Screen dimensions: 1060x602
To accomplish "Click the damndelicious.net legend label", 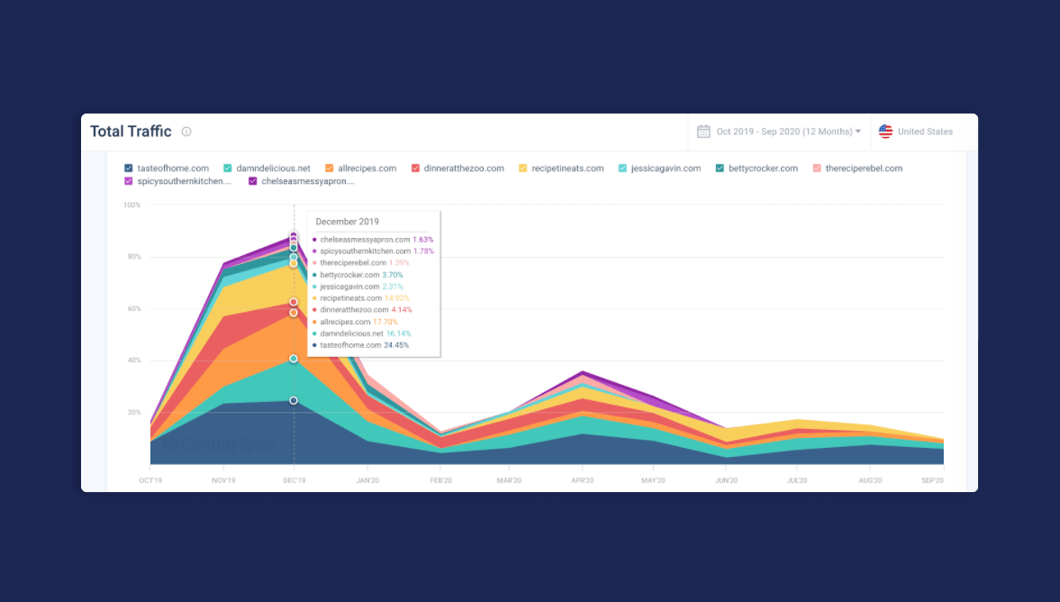I will click(x=275, y=168).
